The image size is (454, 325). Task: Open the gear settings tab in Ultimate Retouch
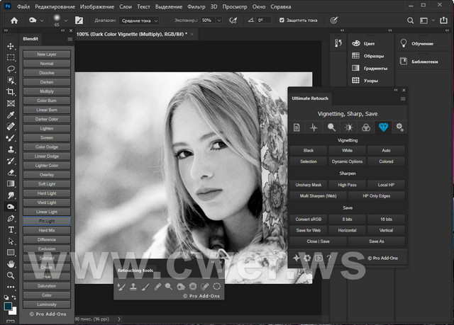click(x=400, y=127)
